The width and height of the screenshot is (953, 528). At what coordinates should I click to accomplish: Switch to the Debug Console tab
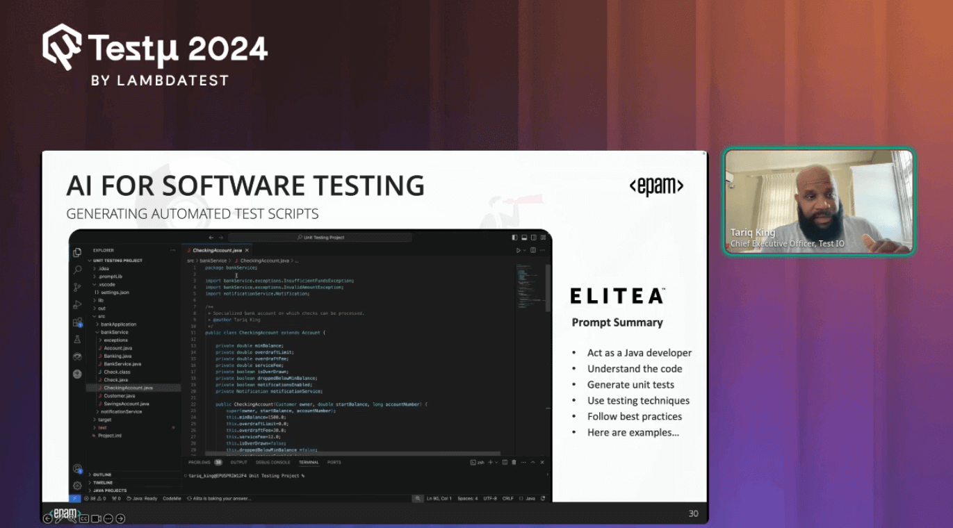click(x=273, y=462)
